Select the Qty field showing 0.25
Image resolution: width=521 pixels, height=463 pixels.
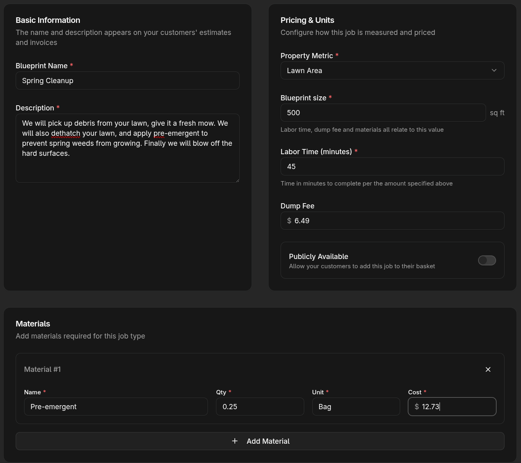(260, 407)
